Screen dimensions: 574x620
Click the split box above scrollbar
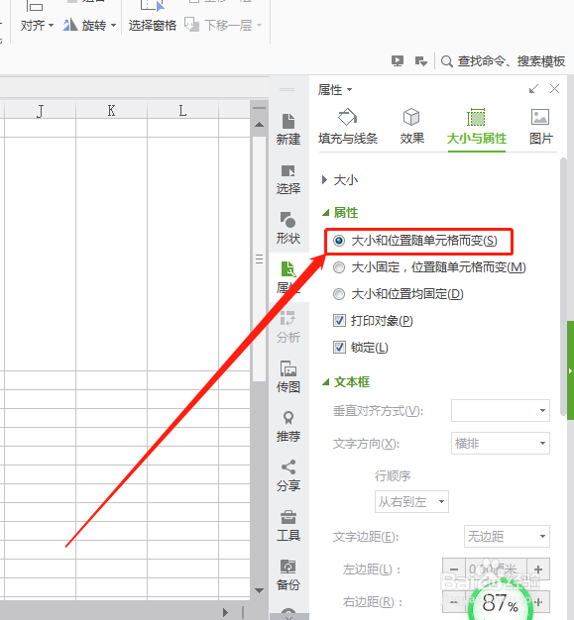(260, 108)
